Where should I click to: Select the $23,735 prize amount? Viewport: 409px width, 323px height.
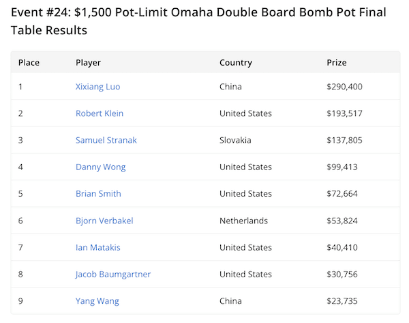pyautogui.click(x=342, y=300)
